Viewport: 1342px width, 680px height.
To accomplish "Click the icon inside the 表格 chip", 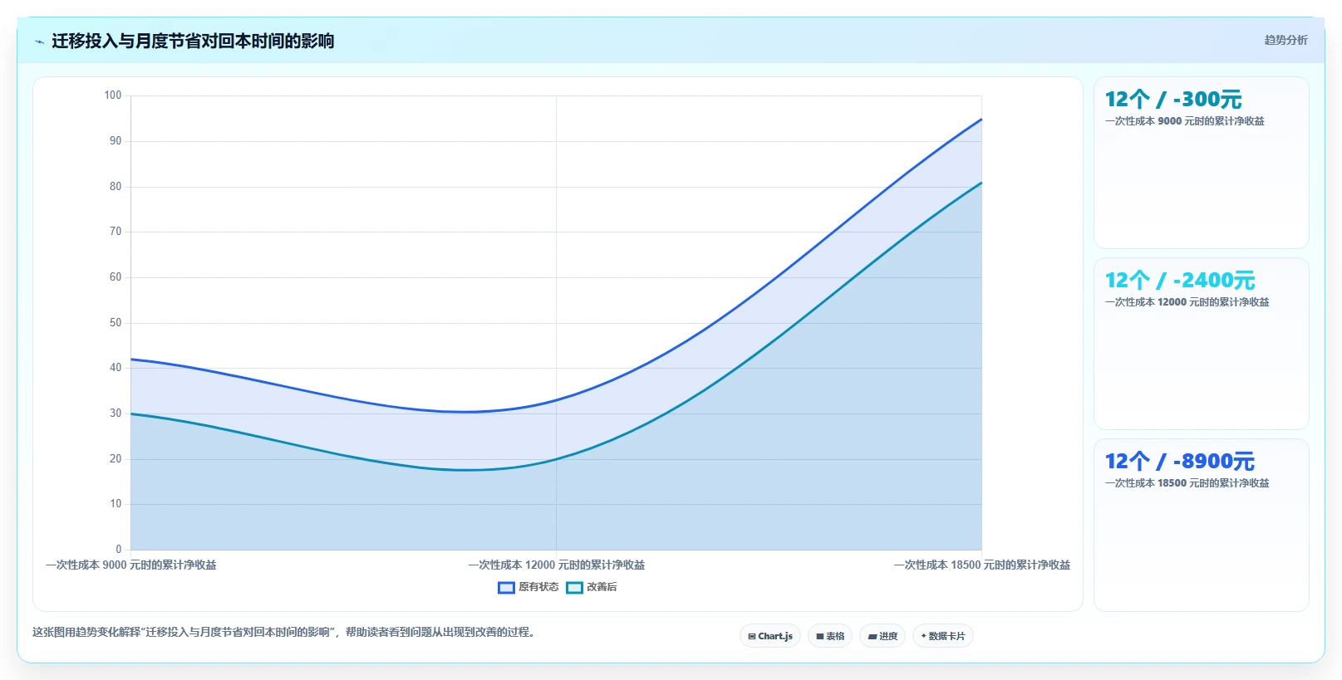I will [x=820, y=637].
